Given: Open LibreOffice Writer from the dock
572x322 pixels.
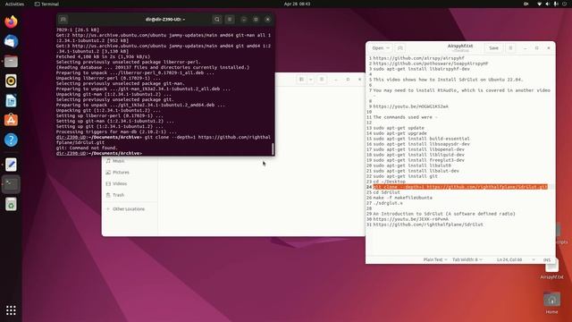Looking at the screenshot, I should pyautogui.click(x=11, y=101).
